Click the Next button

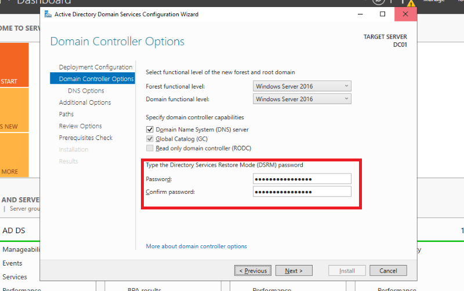(x=294, y=271)
